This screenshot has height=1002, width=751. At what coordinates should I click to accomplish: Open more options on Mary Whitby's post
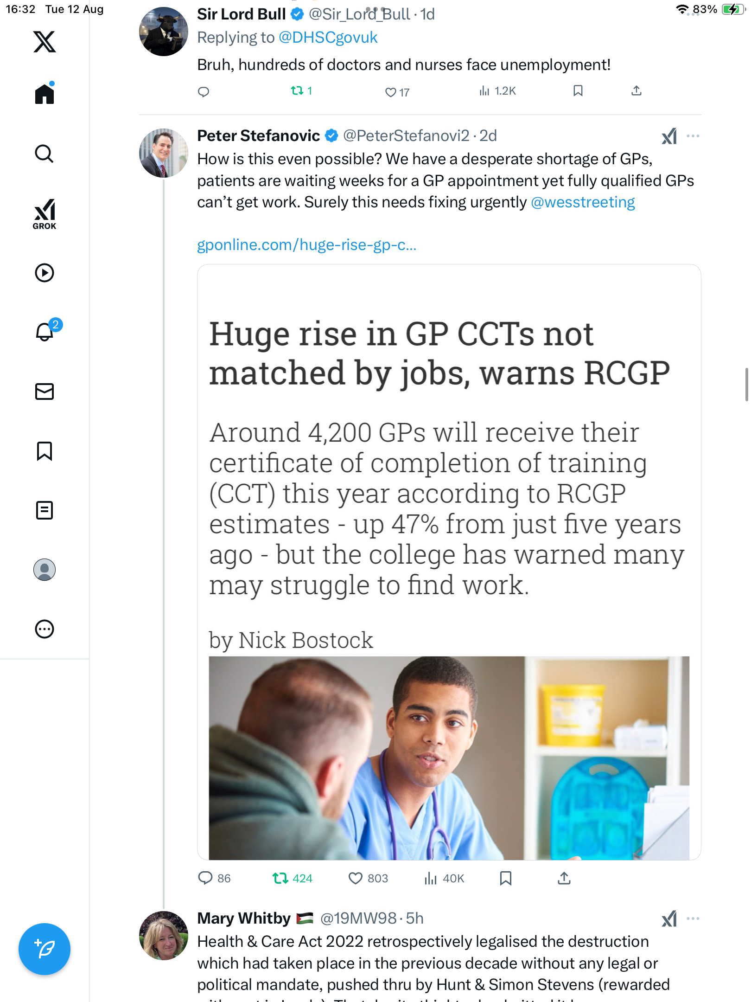tap(693, 918)
